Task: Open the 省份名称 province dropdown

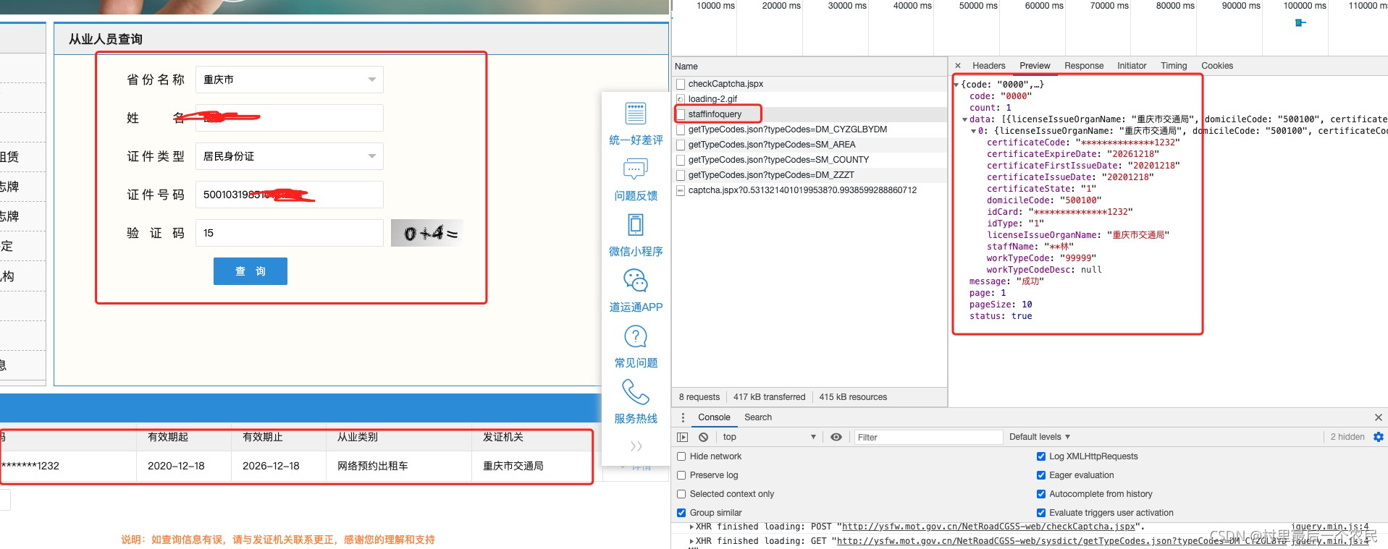Action: pos(290,80)
